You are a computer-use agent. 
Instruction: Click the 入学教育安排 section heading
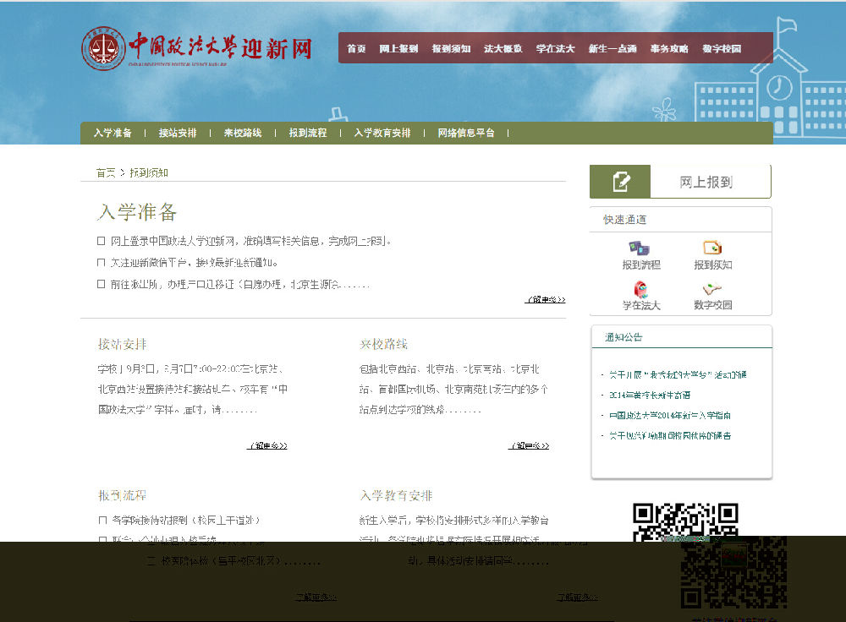[x=396, y=495]
